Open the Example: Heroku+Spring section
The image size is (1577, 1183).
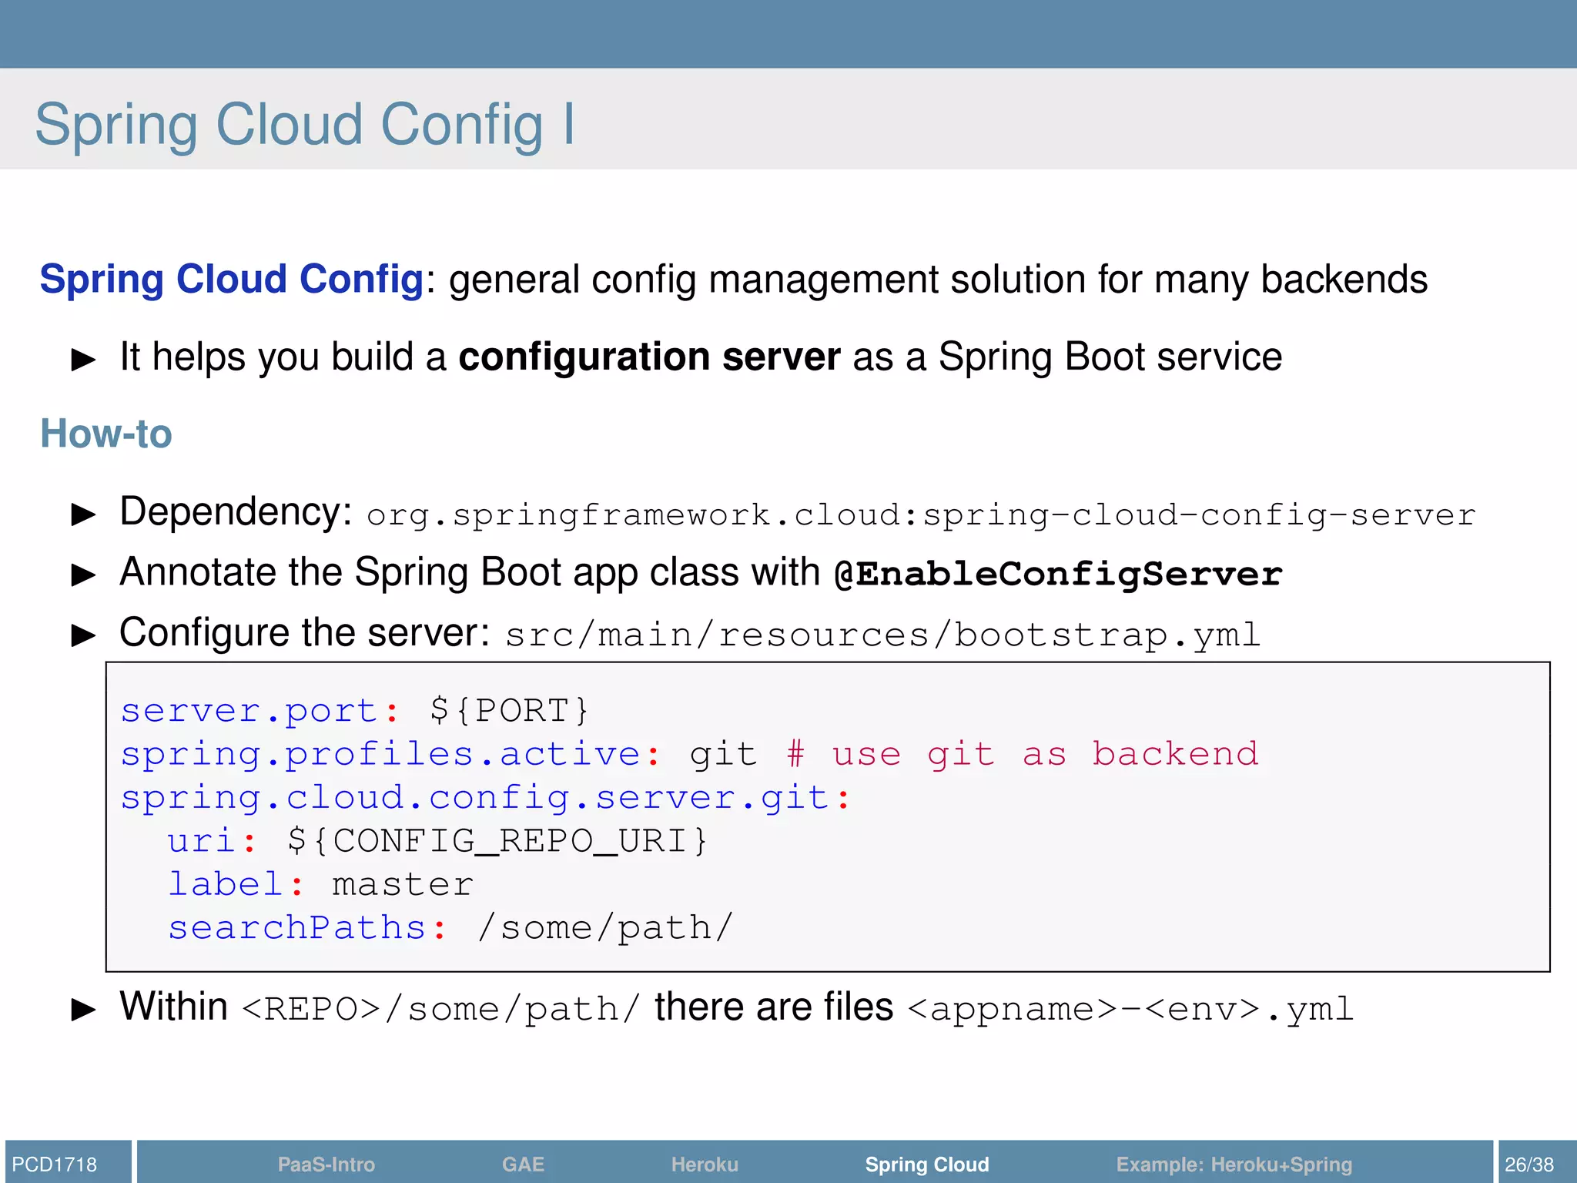click(x=1234, y=1165)
